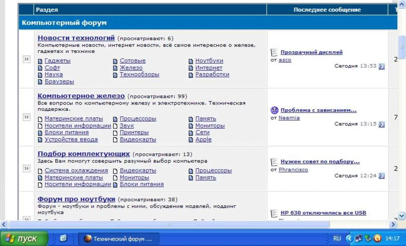Click the page icon beside Звук
The height and width of the screenshot is (246, 406).
pyautogui.click(x=115, y=126)
